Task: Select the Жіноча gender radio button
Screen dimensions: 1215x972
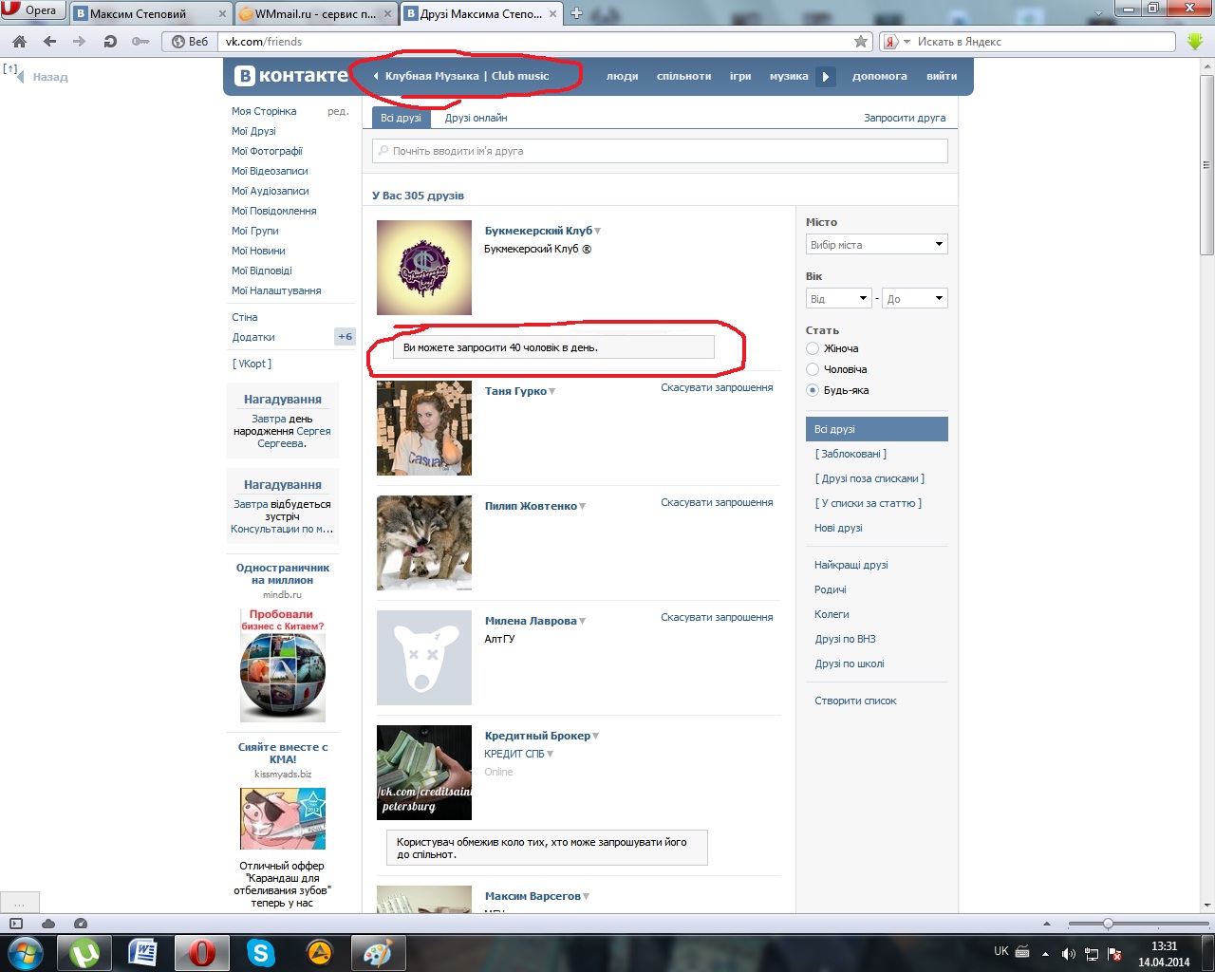Action: tap(813, 348)
